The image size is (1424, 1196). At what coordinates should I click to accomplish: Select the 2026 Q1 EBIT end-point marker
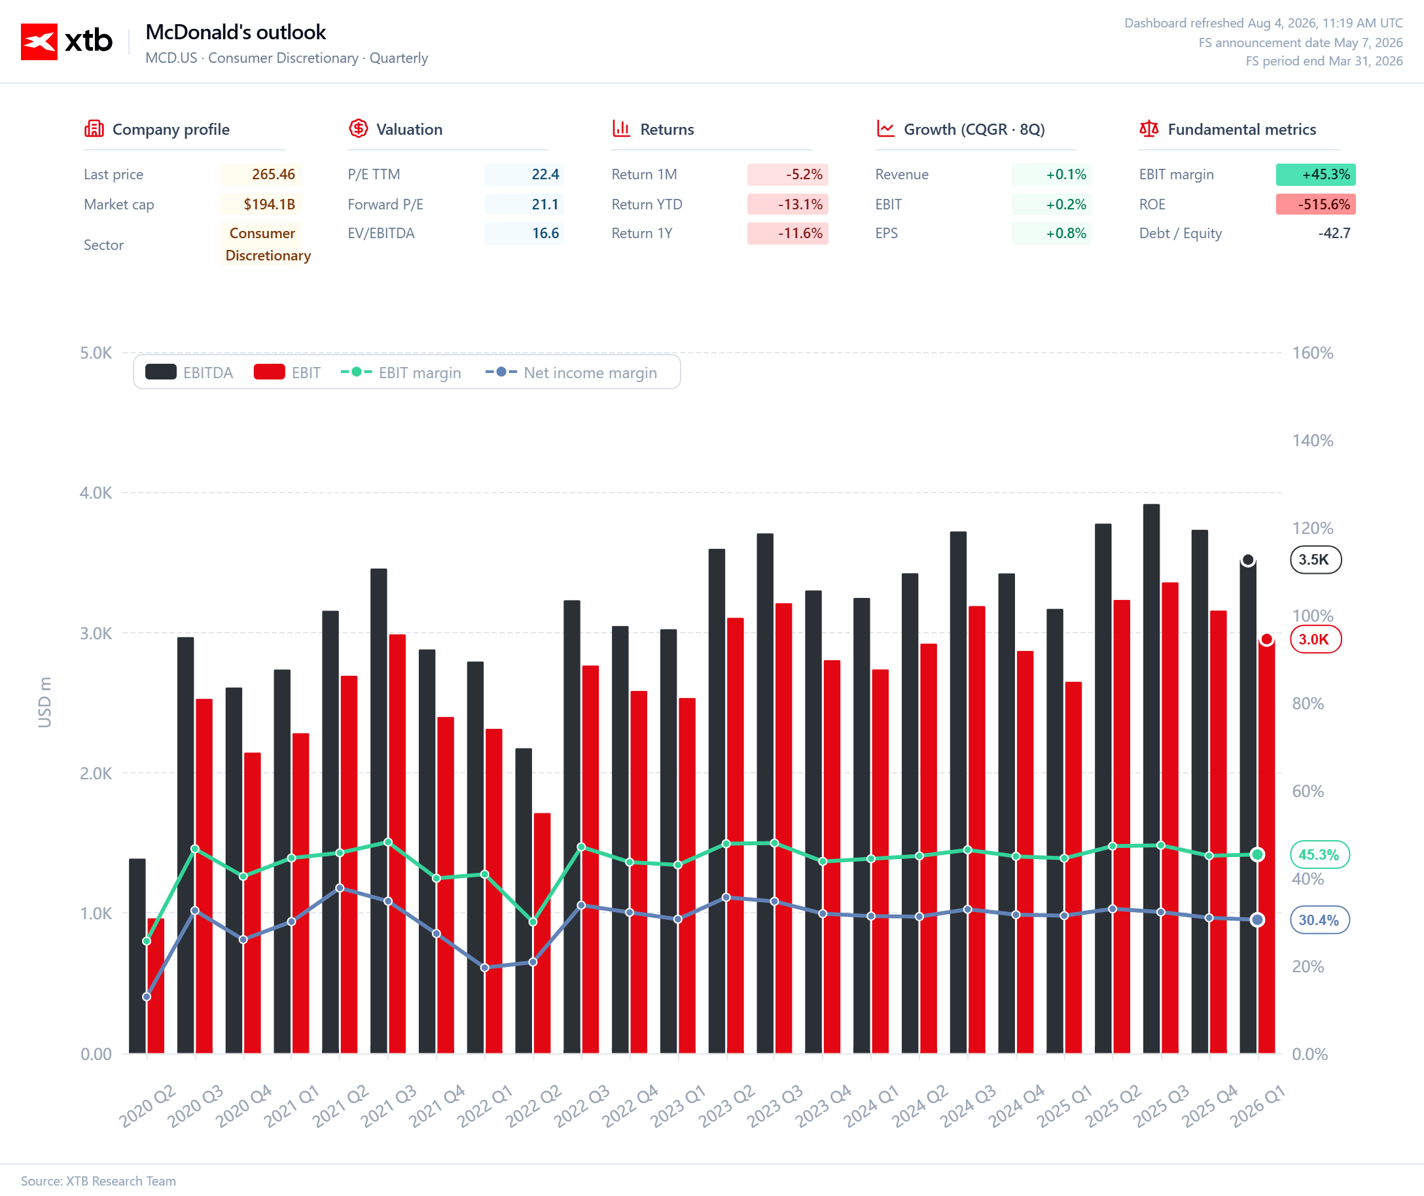point(1267,639)
